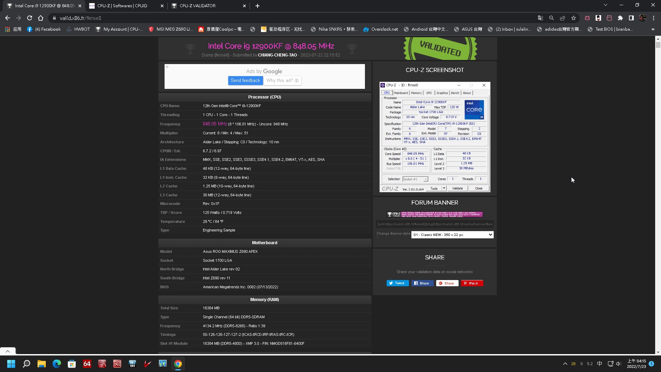Open Chrome from the taskbar
This screenshot has height=372, width=661.
(x=178, y=364)
